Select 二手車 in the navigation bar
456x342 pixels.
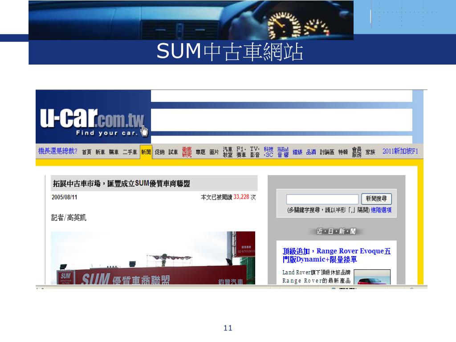click(x=130, y=152)
